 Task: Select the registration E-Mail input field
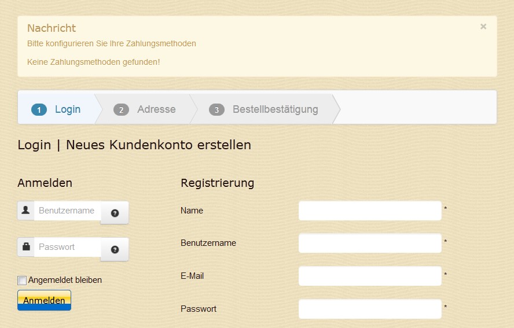(370, 276)
